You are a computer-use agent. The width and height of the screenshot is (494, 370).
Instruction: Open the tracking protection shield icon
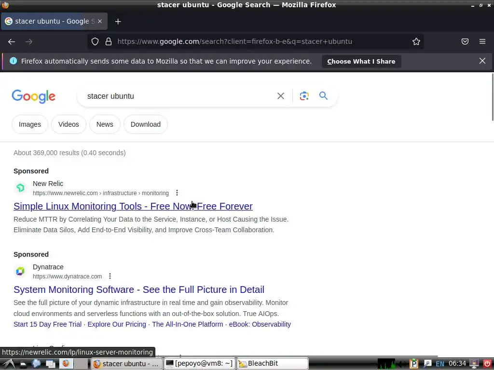pyautogui.click(x=95, y=41)
